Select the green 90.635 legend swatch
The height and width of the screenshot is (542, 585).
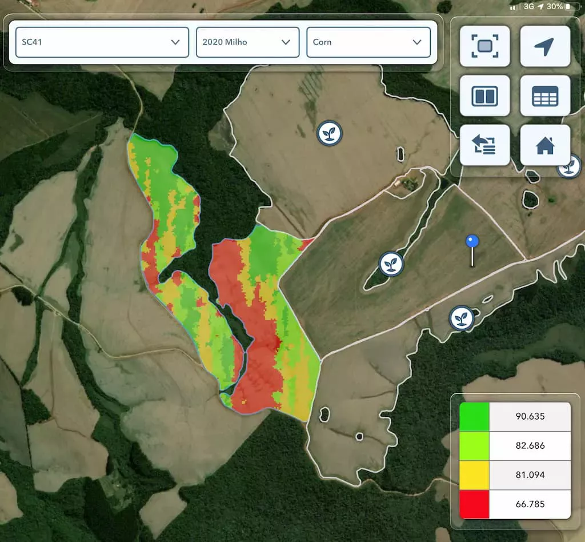(x=473, y=416)
